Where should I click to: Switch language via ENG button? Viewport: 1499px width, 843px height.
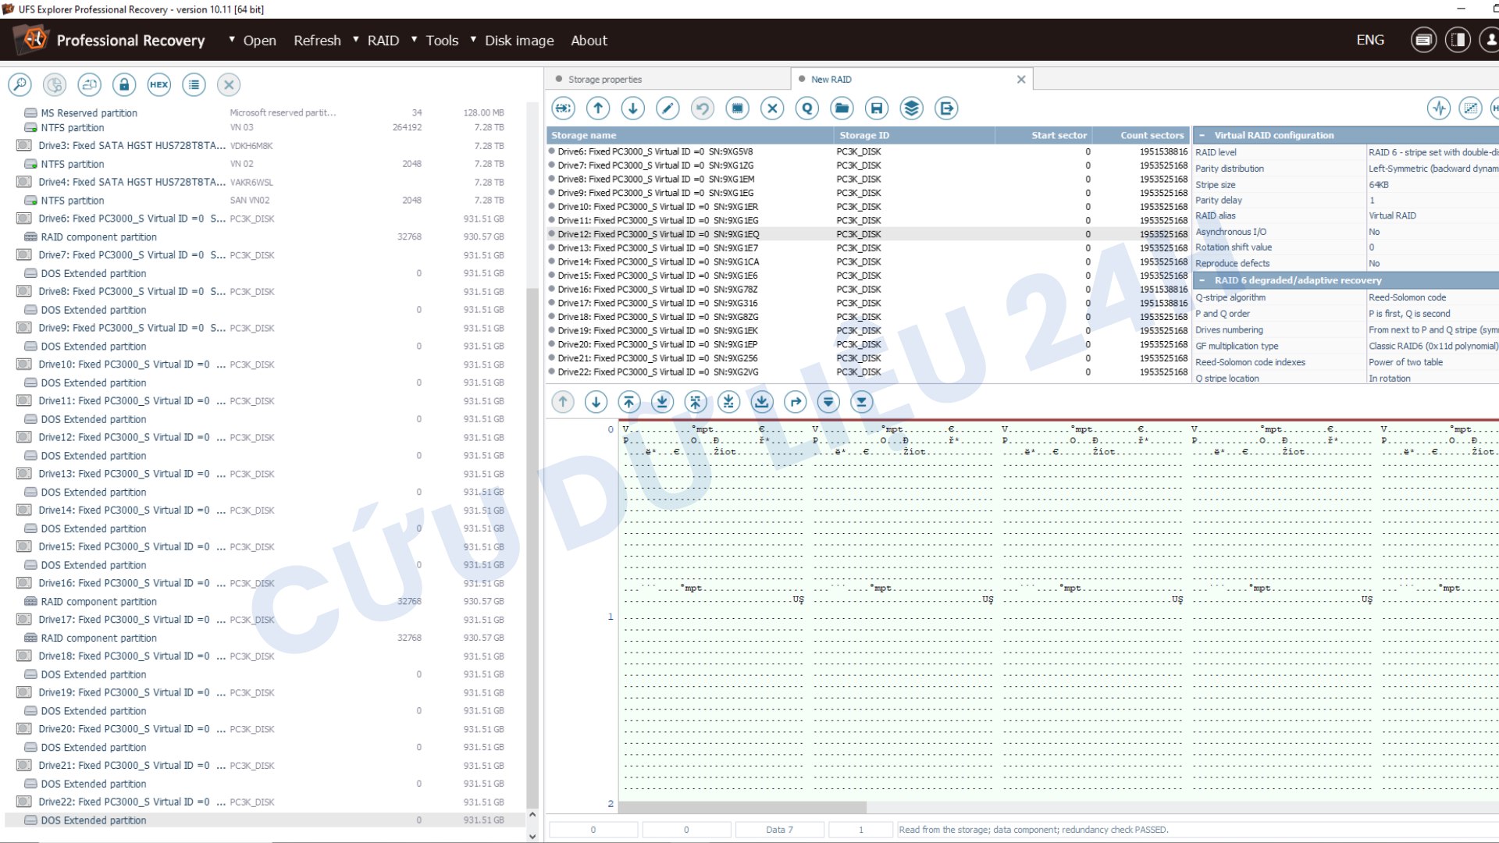(1370, 41)
